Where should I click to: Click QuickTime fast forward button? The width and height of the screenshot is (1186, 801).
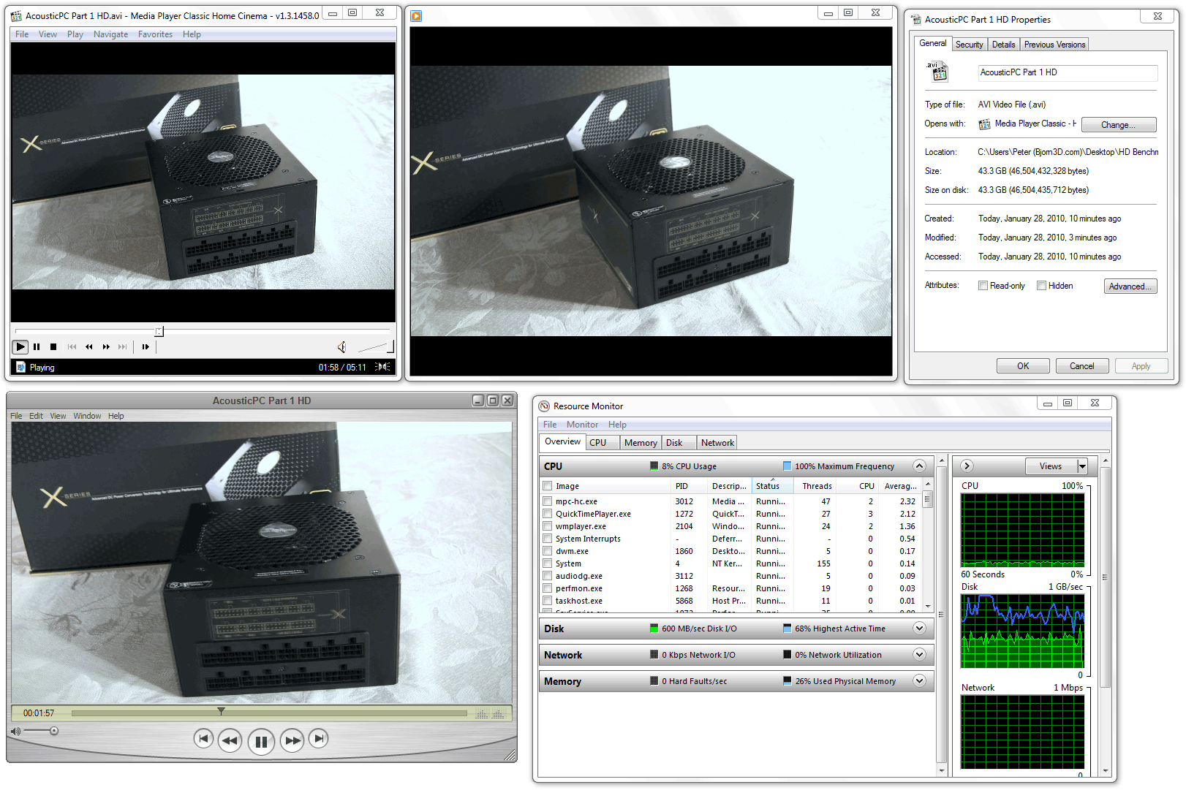[x=292, y=740]
